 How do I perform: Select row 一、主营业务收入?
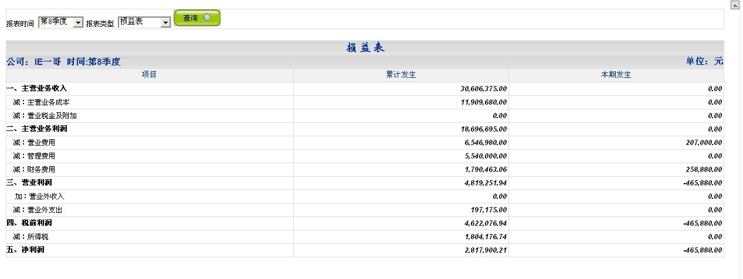(x=365, y=89)
